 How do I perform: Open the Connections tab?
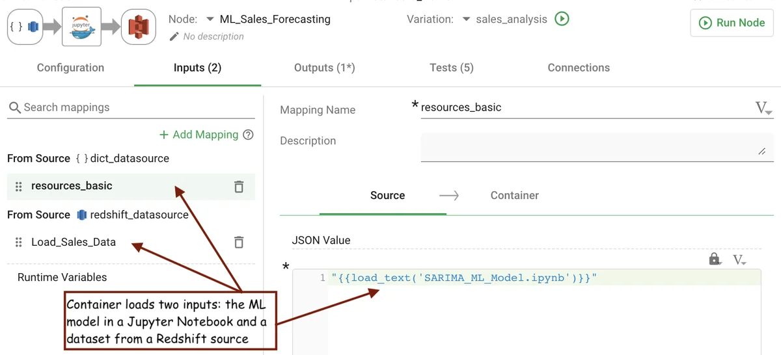point(579,68)
